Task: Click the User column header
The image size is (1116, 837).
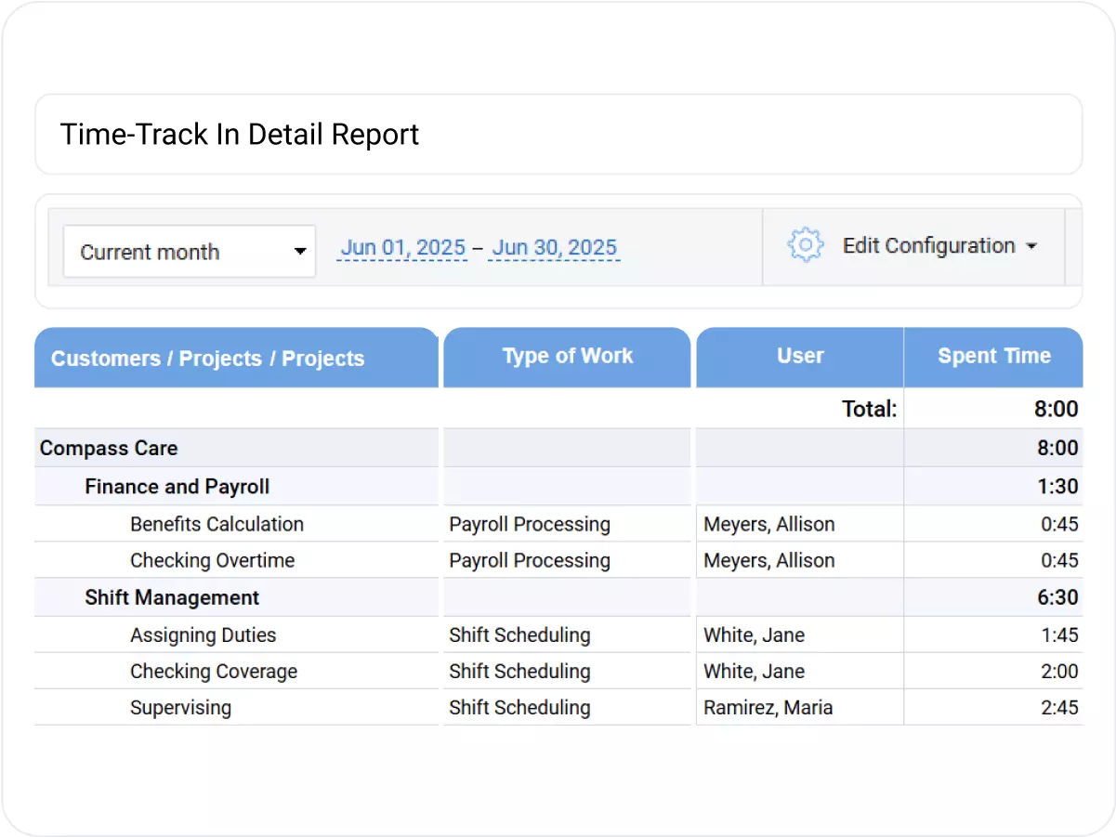Action: tap(799, 356)
